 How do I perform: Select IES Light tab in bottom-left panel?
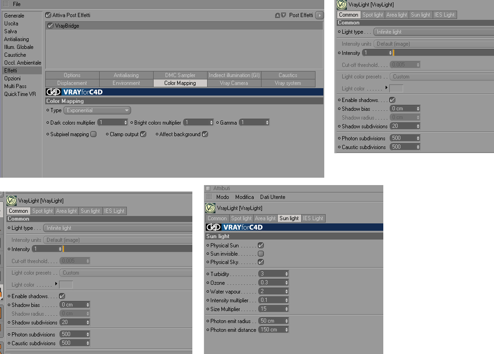pyautogui.click(x=114, y=211)
